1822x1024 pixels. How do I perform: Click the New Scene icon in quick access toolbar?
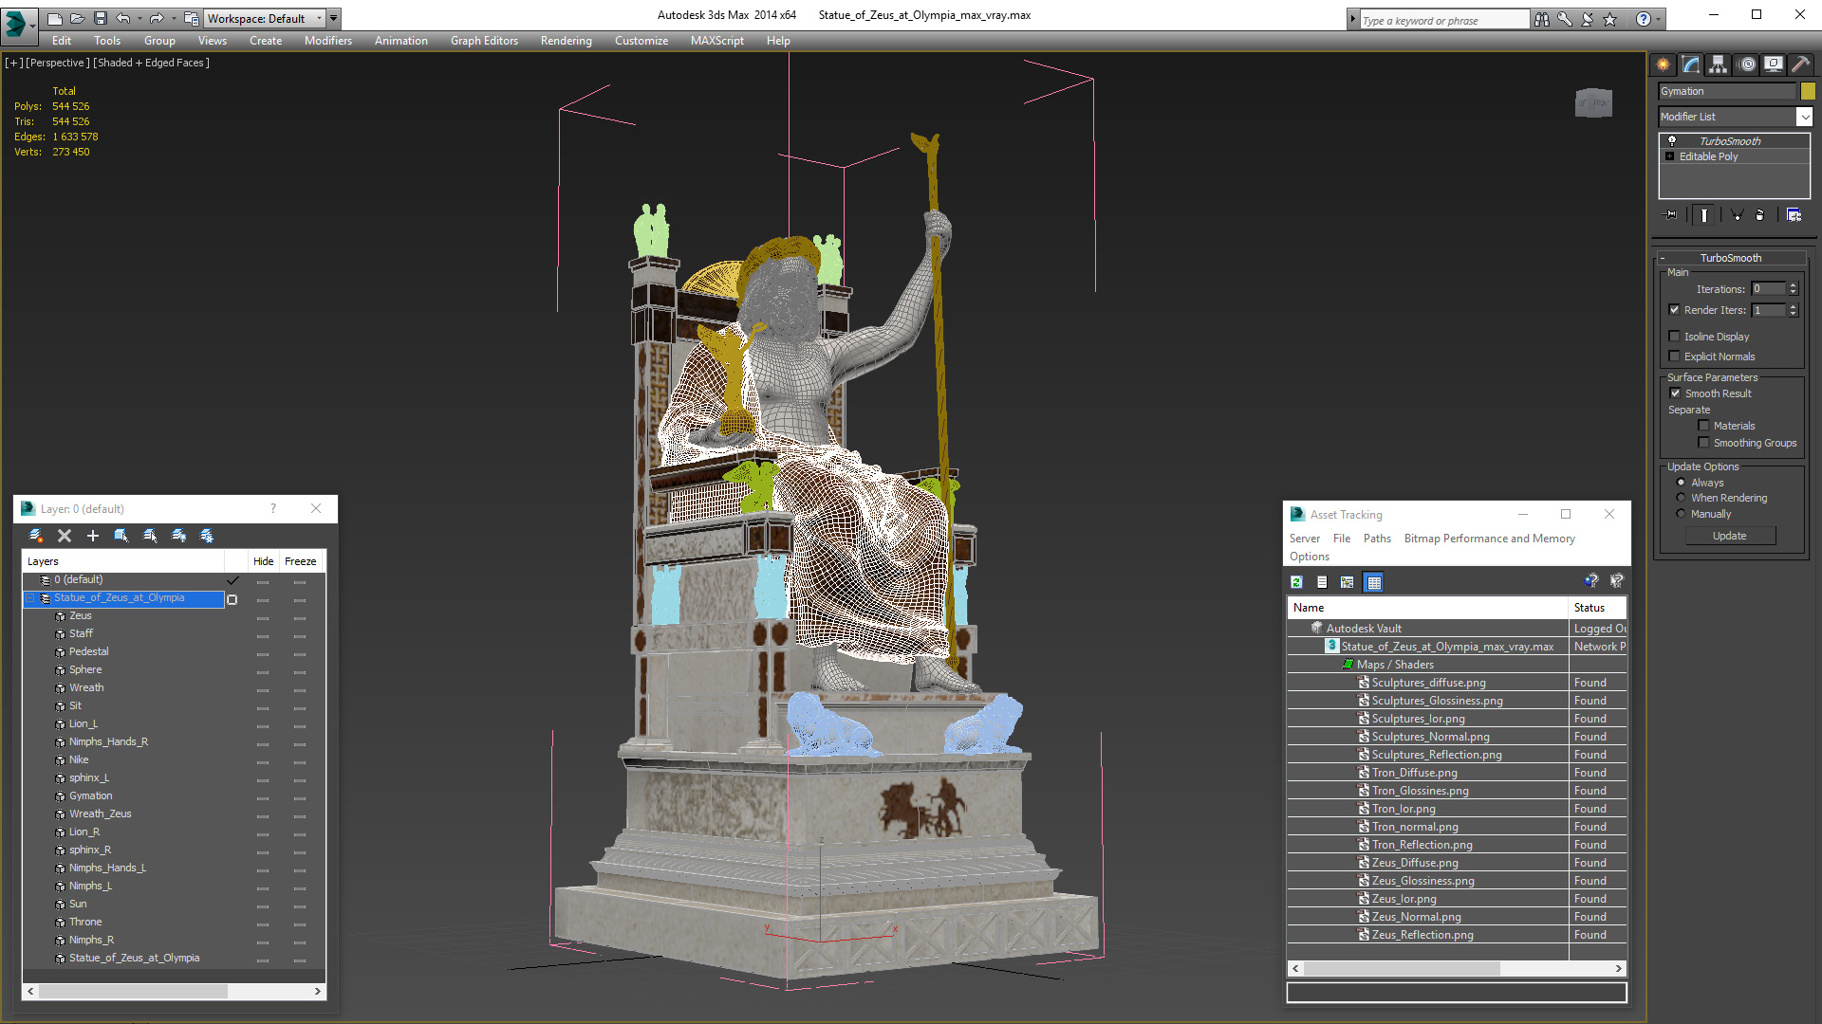(x=55, y=18)
